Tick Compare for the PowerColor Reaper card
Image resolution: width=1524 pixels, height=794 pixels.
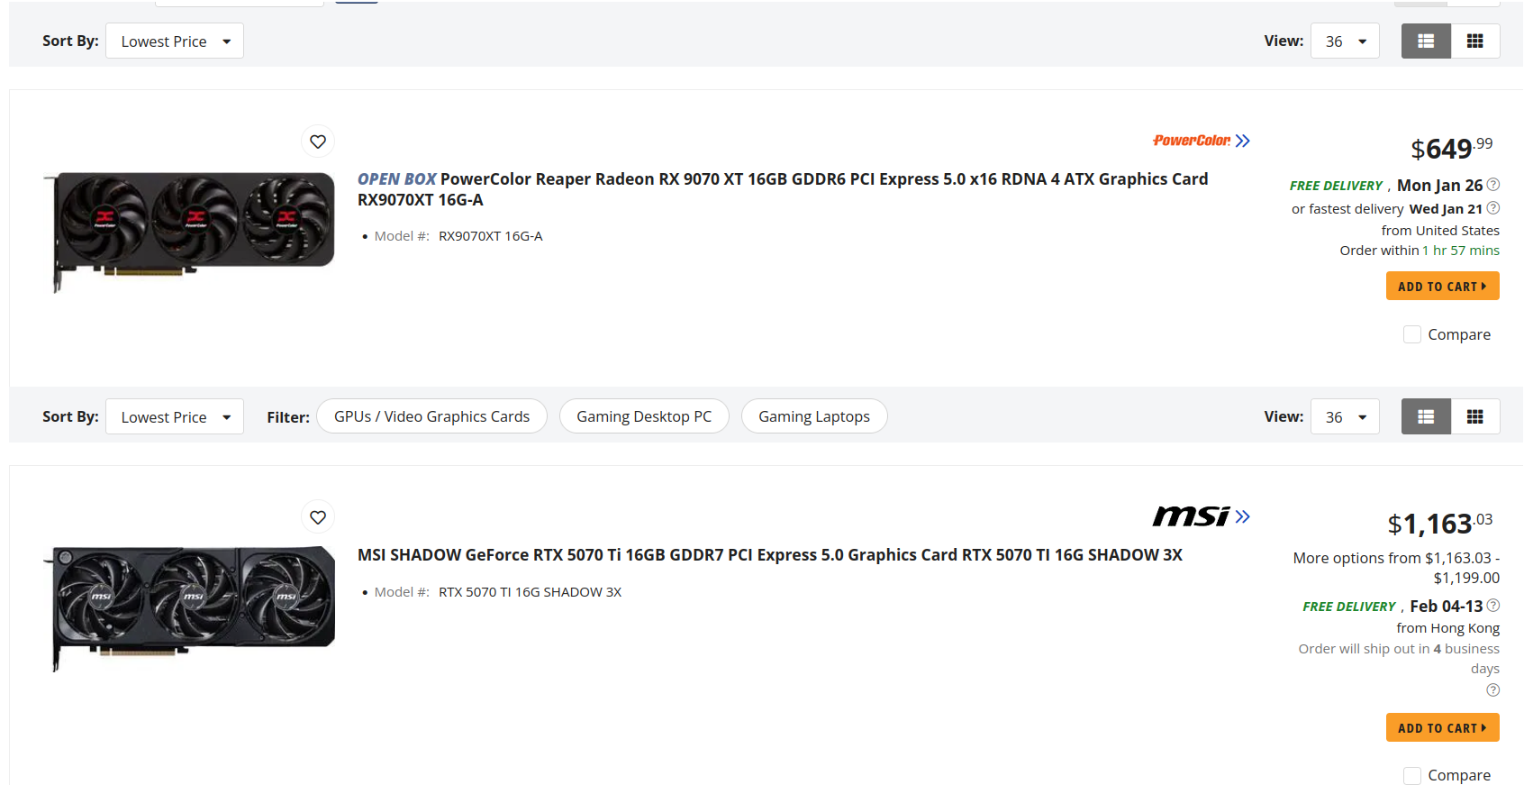(1412, 334)
